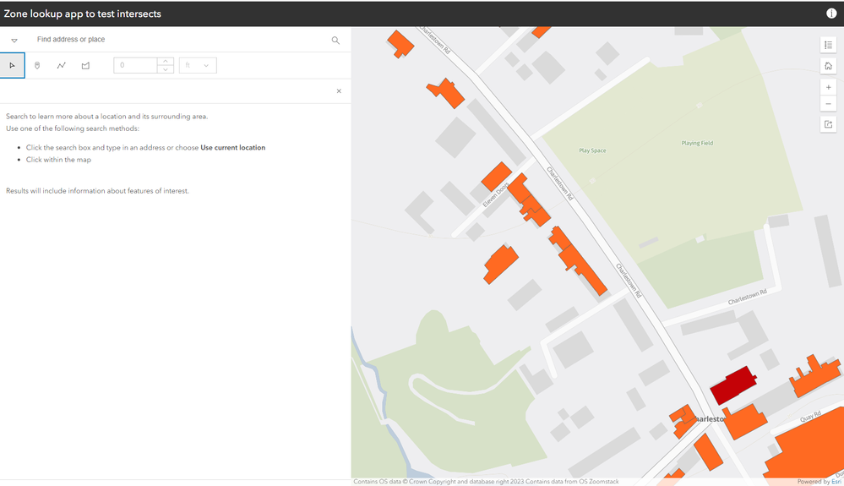Open the share map button
This screenshot has height=486, width=844.
pos(828,124)
